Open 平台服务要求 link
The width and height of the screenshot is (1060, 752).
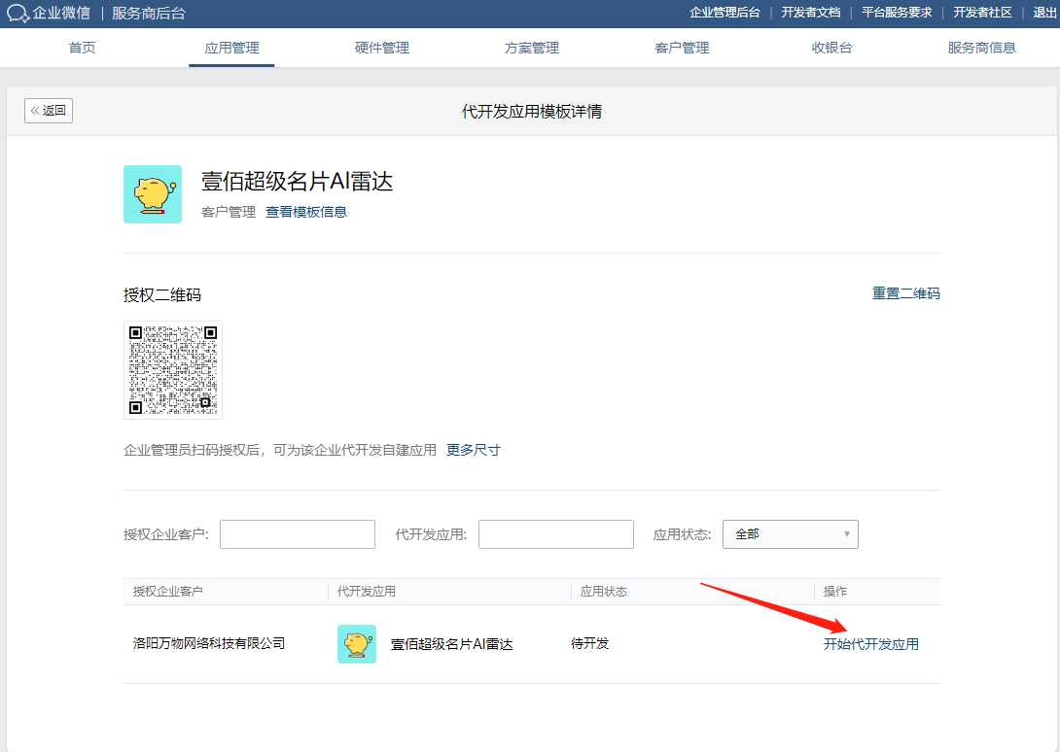[x=897, y=13]
